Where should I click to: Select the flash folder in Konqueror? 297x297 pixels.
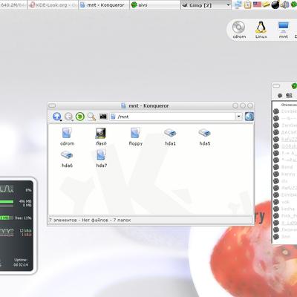point(101,137)
